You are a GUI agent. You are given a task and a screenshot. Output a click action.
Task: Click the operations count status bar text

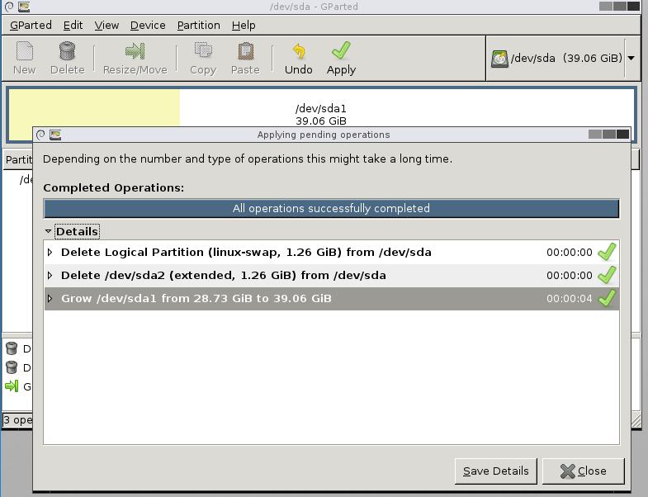(x=17, y=420)
